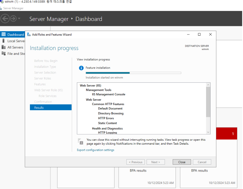
Task: Maximize the Add Roles and Features Wizard
Action: click(199, 34)
